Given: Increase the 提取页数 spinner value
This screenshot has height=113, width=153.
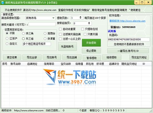Looking at the screenshot, I should tap(80, 17).
